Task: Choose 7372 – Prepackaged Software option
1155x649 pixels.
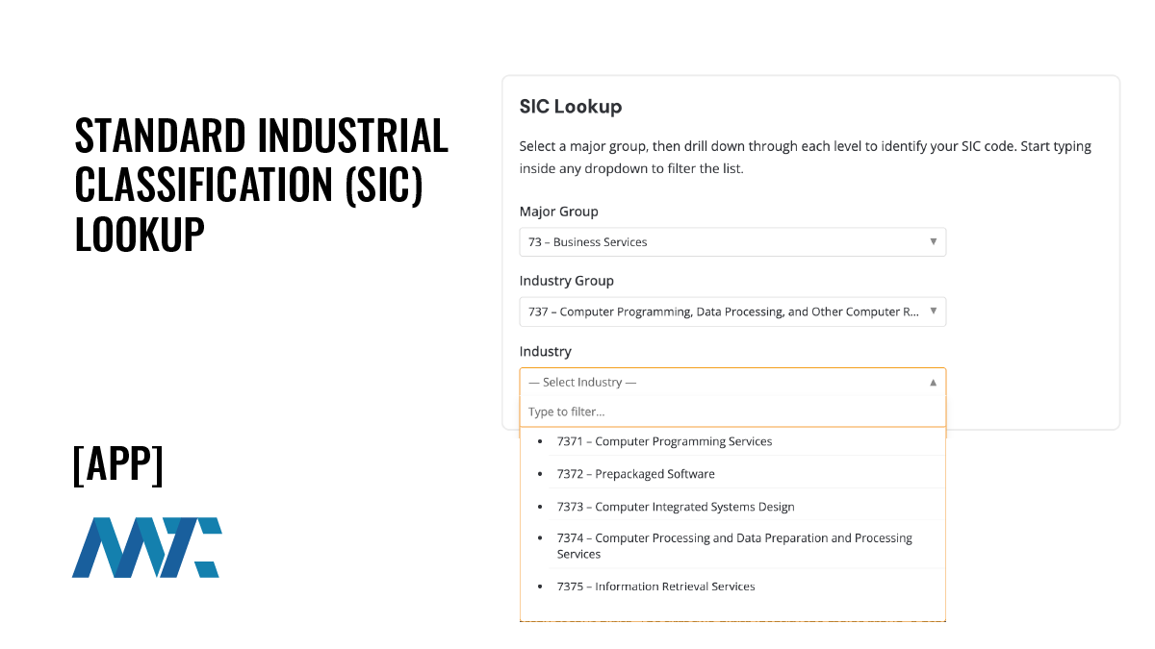Action: [635, 474]
